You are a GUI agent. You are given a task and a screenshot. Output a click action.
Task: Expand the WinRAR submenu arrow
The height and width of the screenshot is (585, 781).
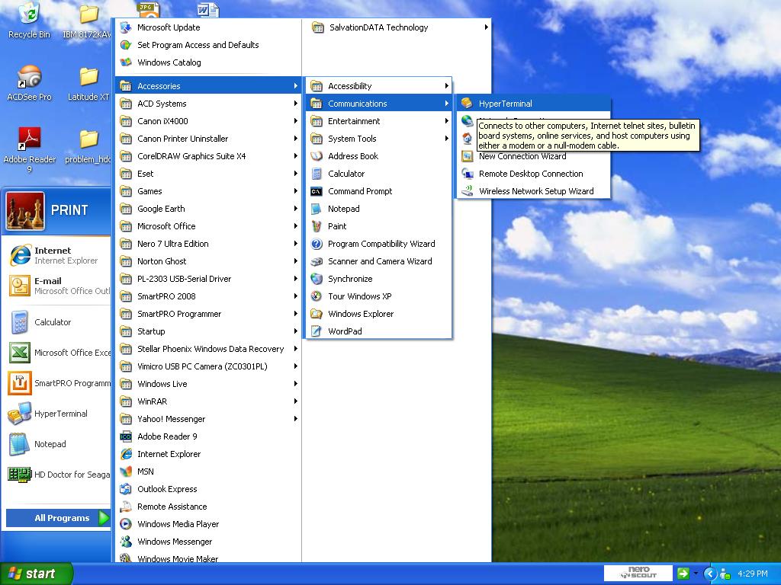pos(295,401)
